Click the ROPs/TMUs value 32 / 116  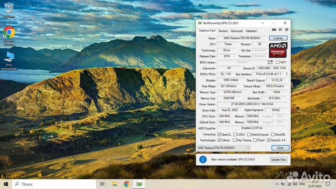225,74
